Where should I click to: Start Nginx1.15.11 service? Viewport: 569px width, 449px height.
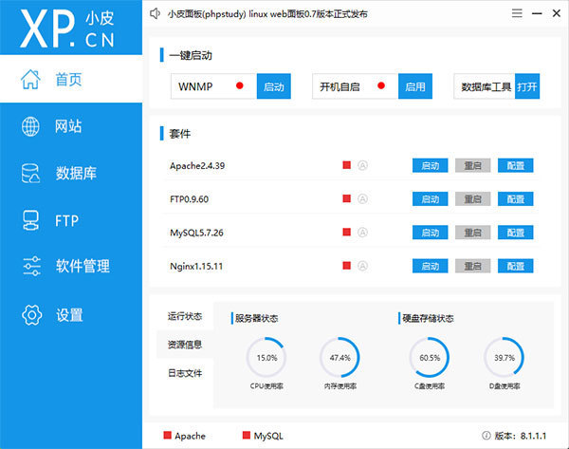point(430,266)
